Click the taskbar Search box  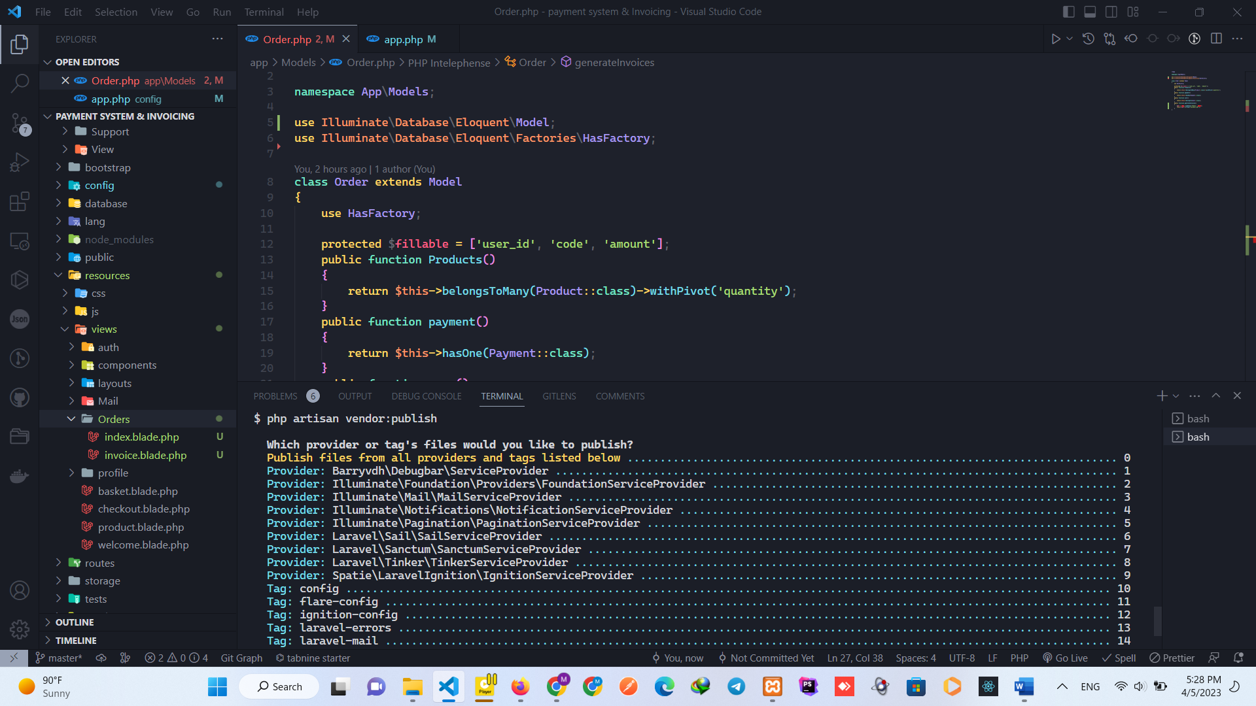(x=279, y=686)
